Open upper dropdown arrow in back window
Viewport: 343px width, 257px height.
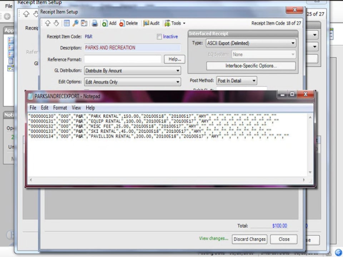click(x=314, y=35)
